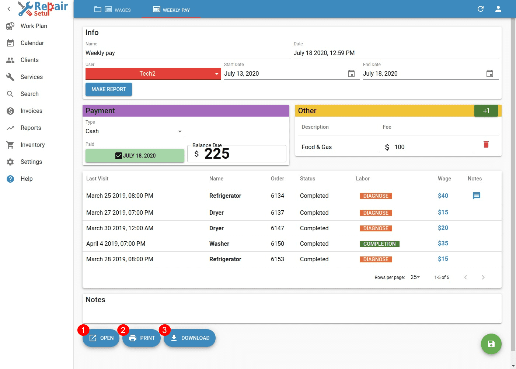
Task: Open Services wrench item
Action: (x=36, y=77)
